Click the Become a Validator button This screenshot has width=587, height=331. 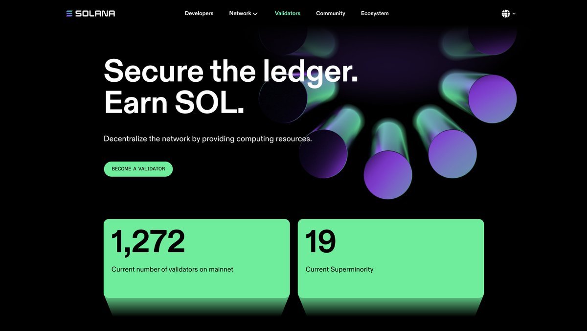click(138, 169)
